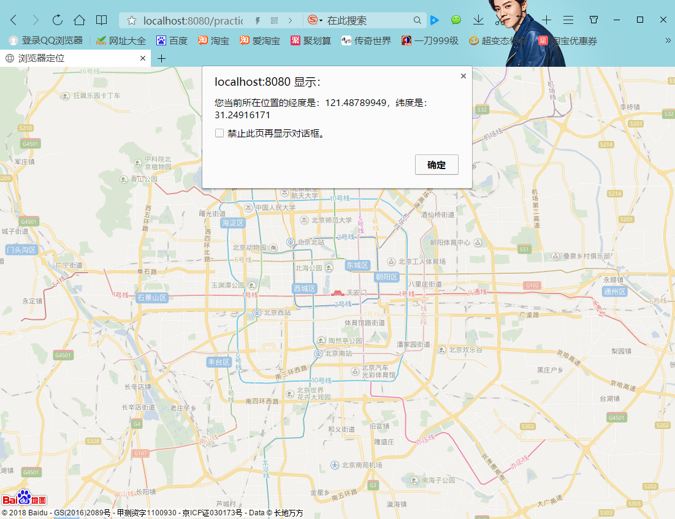The height and width of the screenshot is (519, 675).
Task: Click 香山公园 map marker
Action: pos(124,179)
